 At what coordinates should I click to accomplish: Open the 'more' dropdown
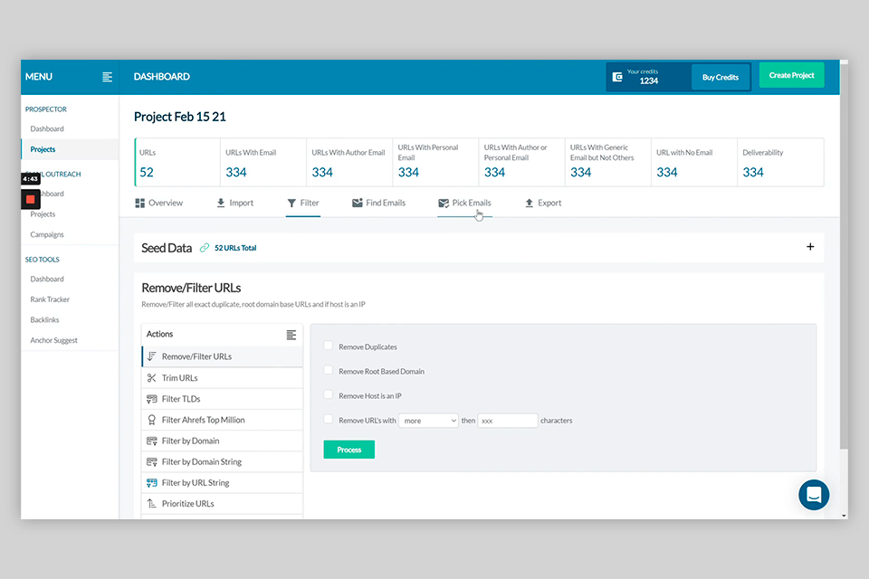point(428,421)
